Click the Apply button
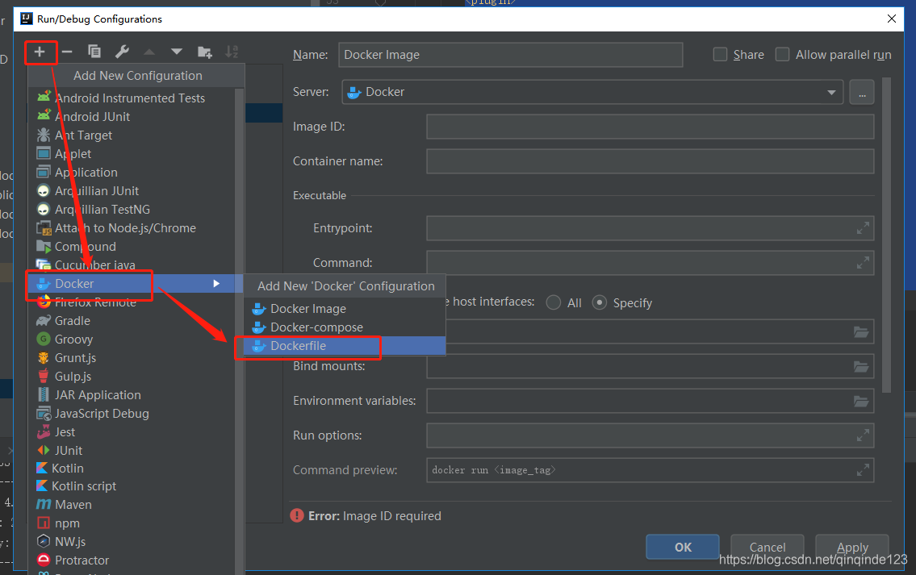The height and width of the screenshot is (575, 916). (851, 547)
